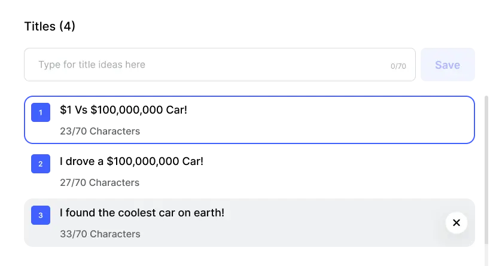Viewport: 499px width, 266px height.
Task: Select 'I found the coolest car on earth!'
Action: click(142, 212)
